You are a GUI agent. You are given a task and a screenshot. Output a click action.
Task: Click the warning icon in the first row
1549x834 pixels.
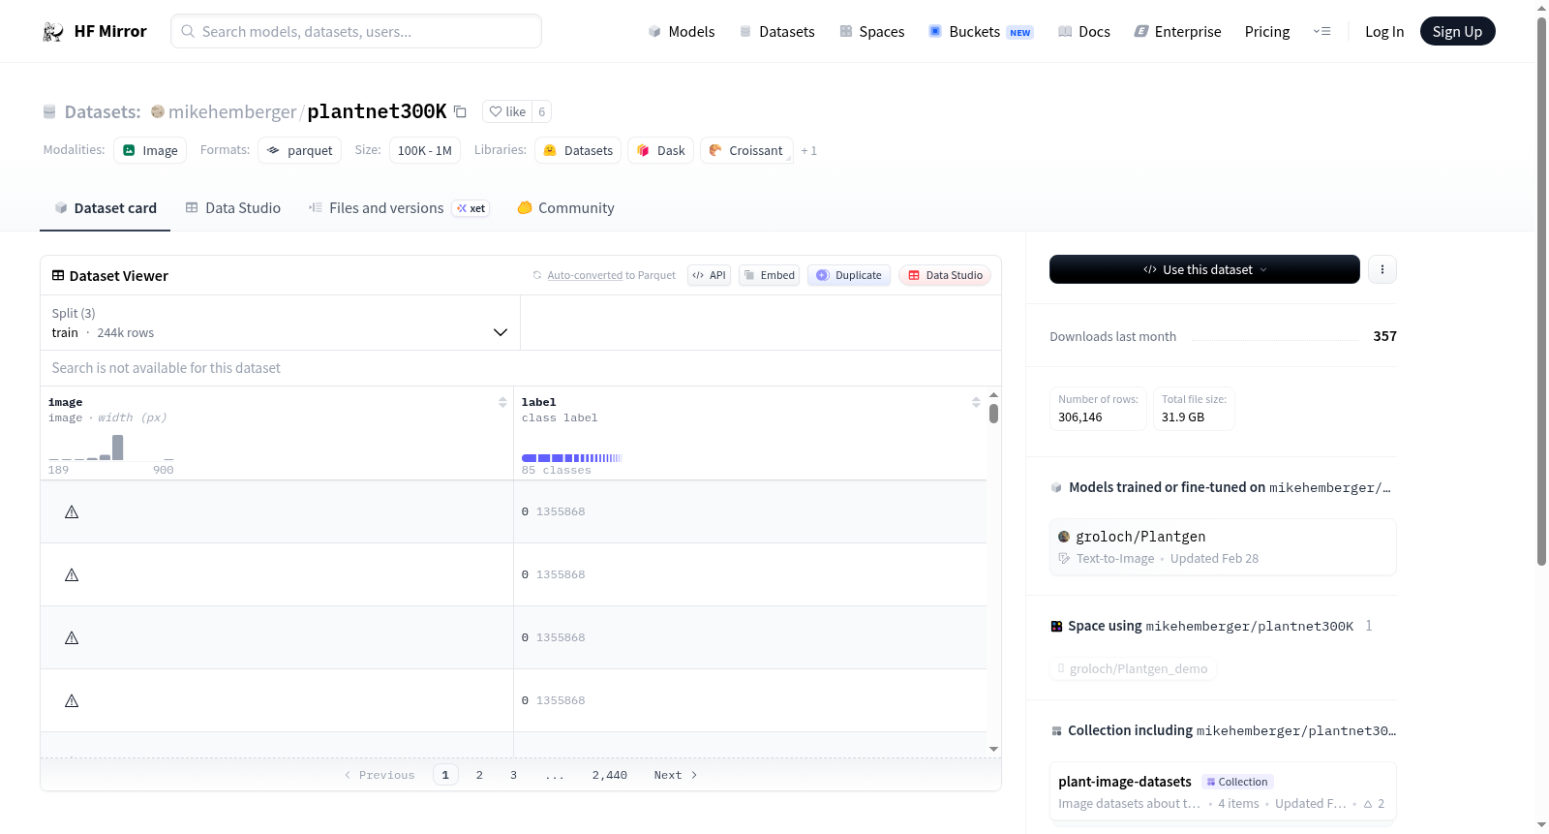[x=72, y=511]
